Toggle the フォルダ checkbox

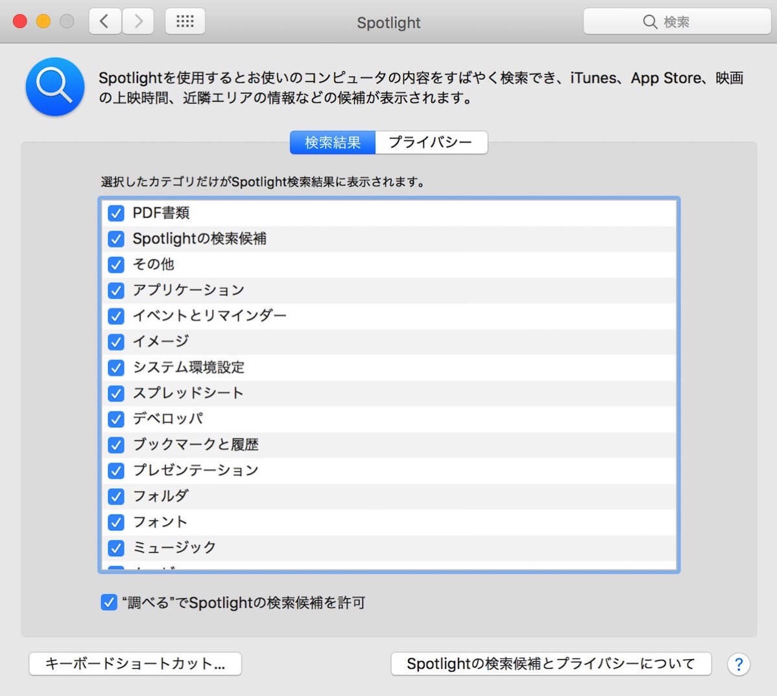click(116, 496)
